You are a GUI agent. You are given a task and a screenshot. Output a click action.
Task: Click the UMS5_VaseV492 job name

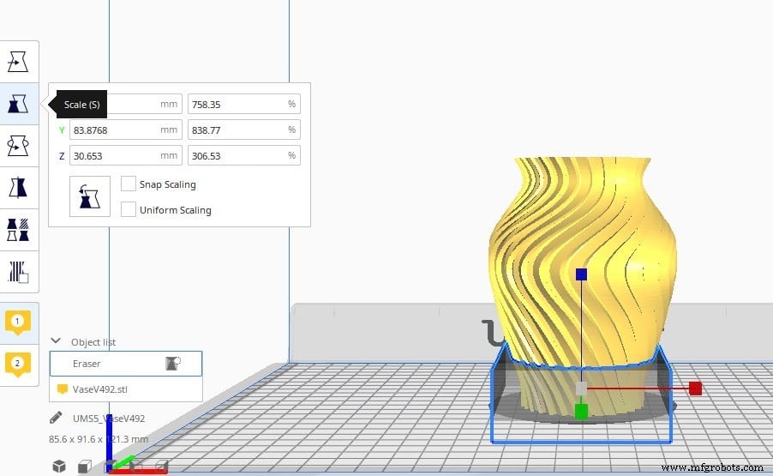click(109, 419)
